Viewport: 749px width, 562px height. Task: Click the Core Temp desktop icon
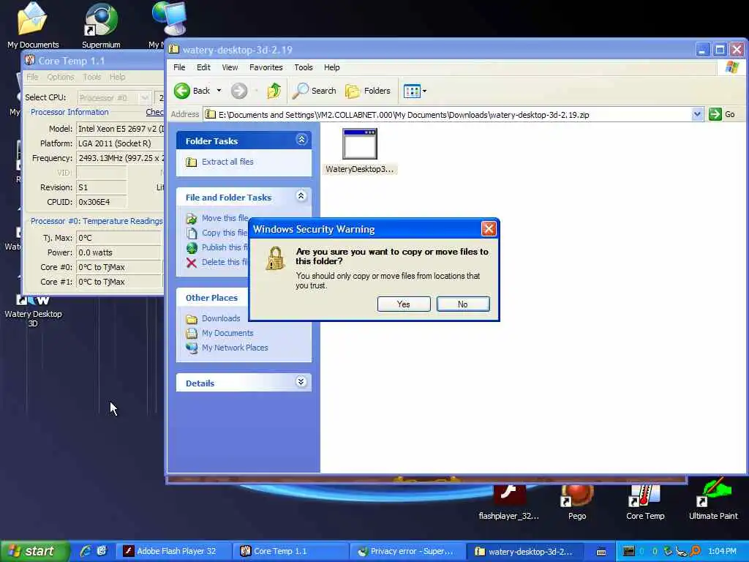645,502
